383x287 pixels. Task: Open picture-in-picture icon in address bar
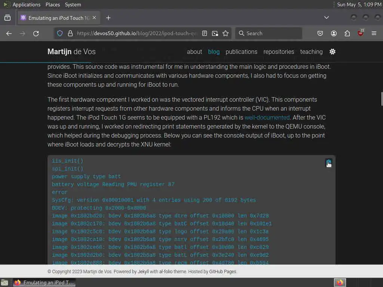(x=215, y=33)
